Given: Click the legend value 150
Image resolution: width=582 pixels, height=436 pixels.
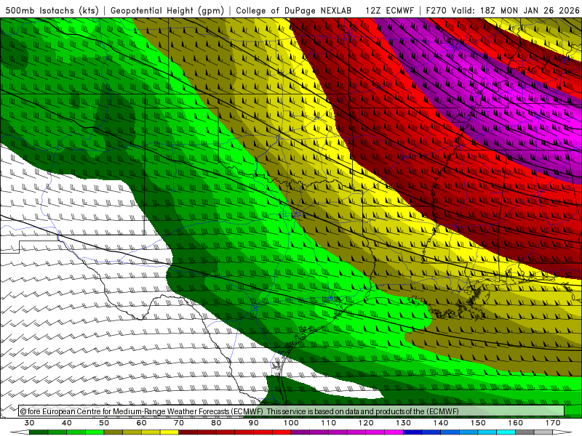Looking at the screenshot, I should 478,423.
